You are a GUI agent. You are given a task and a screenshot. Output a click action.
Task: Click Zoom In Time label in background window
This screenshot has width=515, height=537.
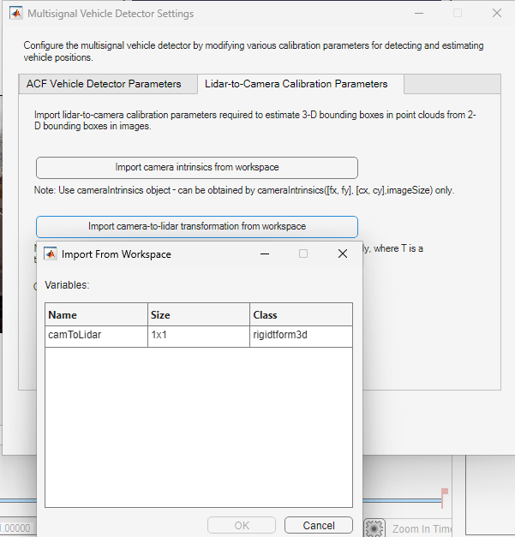[422, 528]
